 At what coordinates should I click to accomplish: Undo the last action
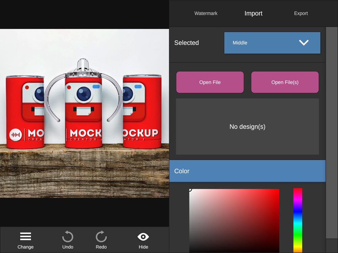[68, 240]
